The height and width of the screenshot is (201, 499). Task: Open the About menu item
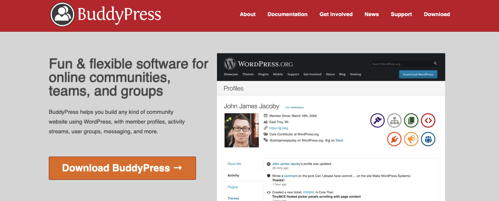coord(248,14)
